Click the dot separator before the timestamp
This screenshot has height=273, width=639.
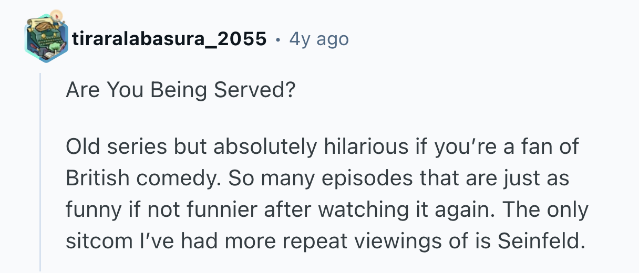[277, 39]
